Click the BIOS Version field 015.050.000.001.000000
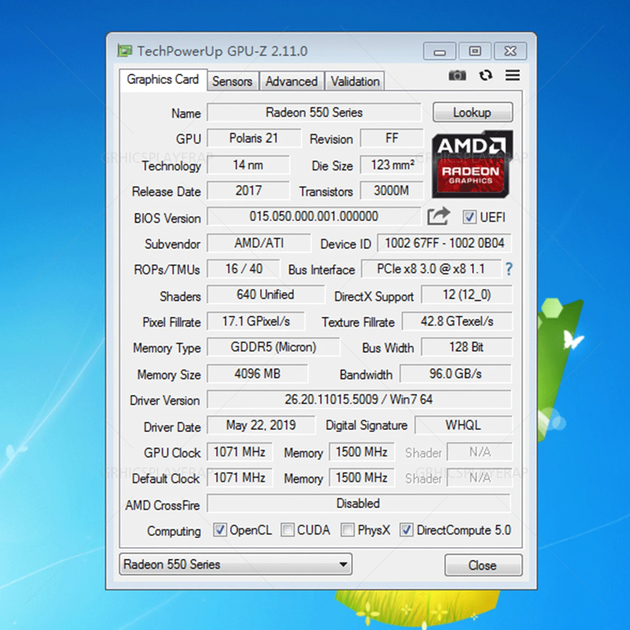The width and height of the screenshot is (630, 630). point(314,216)
